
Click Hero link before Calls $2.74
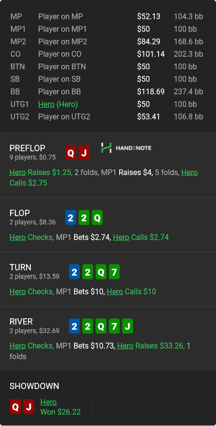click(x=121, y=237)
